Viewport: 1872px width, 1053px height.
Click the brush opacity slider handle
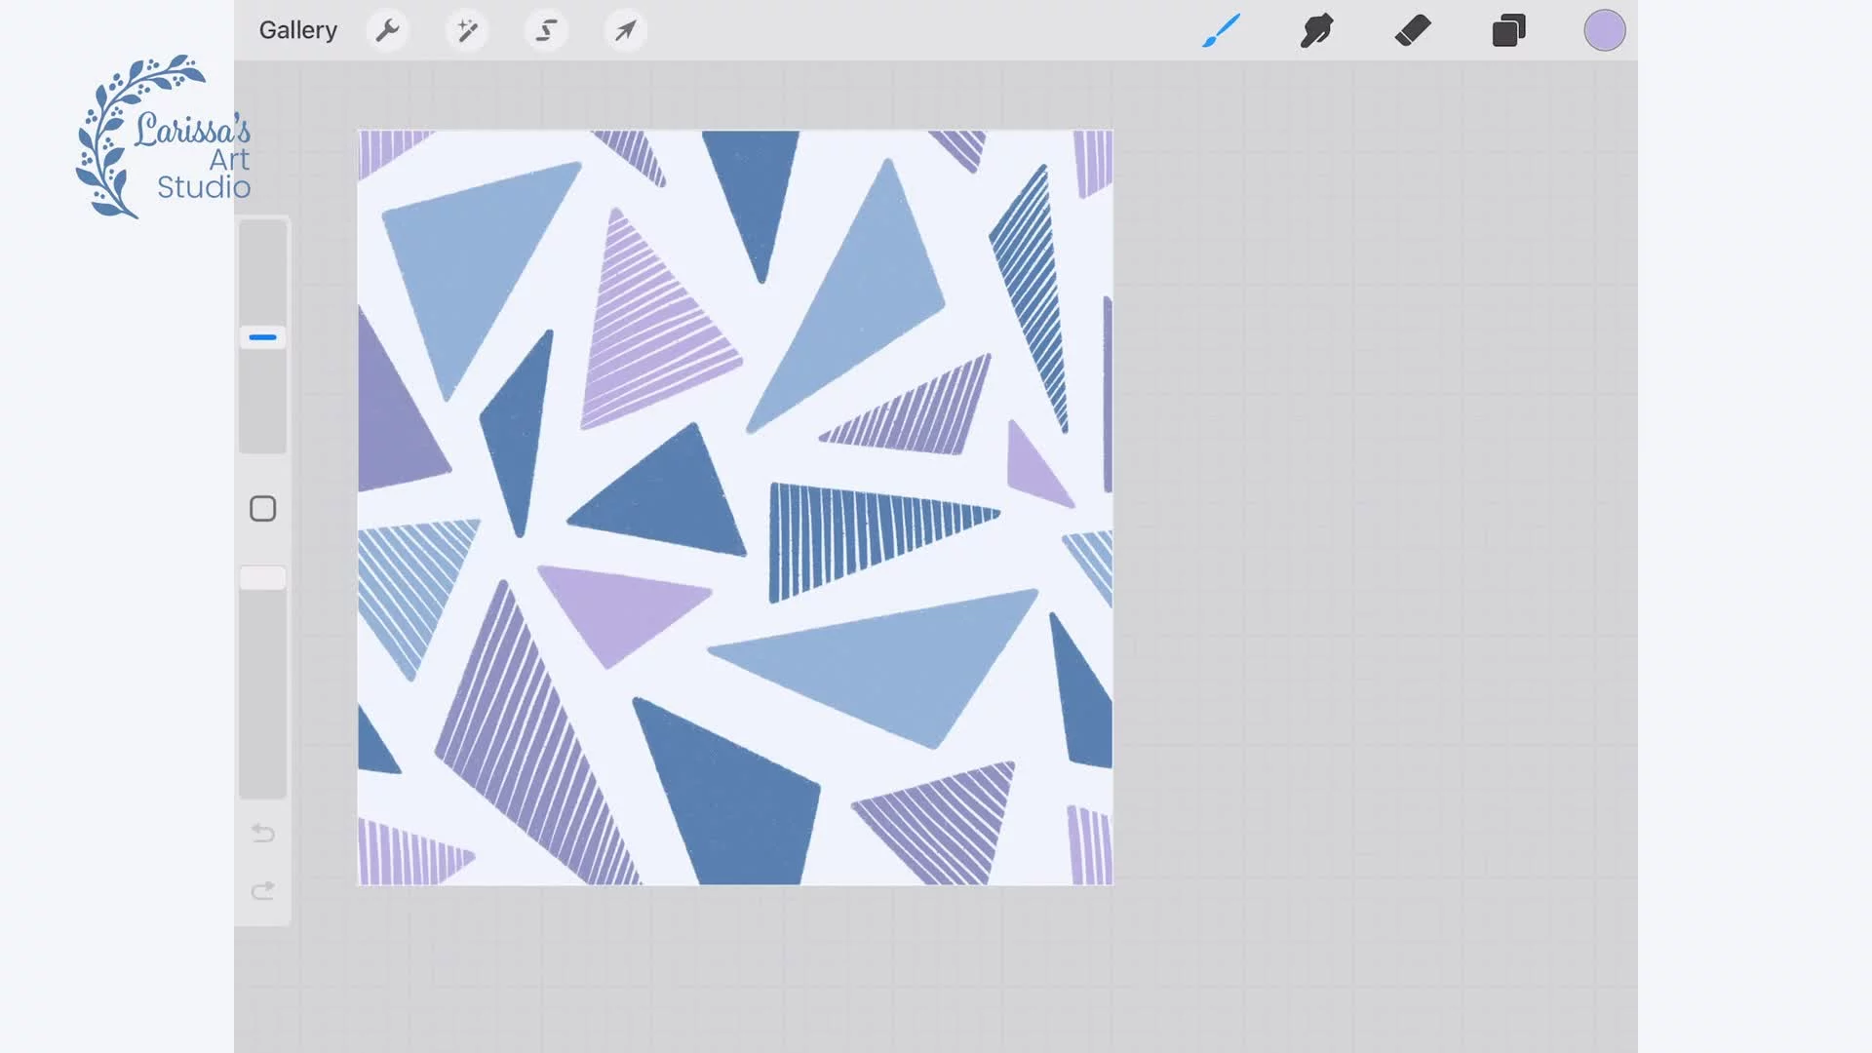tap(262, 578)
